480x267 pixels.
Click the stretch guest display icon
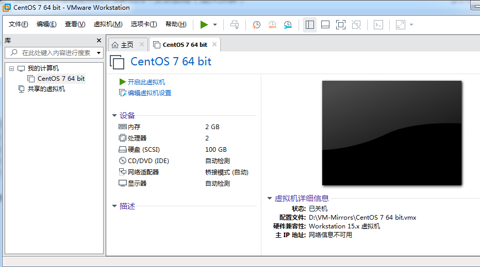point(401,25)
